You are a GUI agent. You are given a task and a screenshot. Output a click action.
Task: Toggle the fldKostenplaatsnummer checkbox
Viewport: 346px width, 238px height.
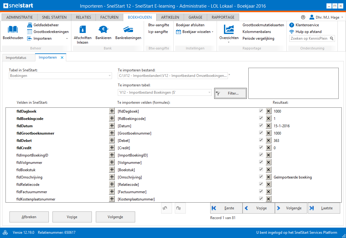click(261, 199)
